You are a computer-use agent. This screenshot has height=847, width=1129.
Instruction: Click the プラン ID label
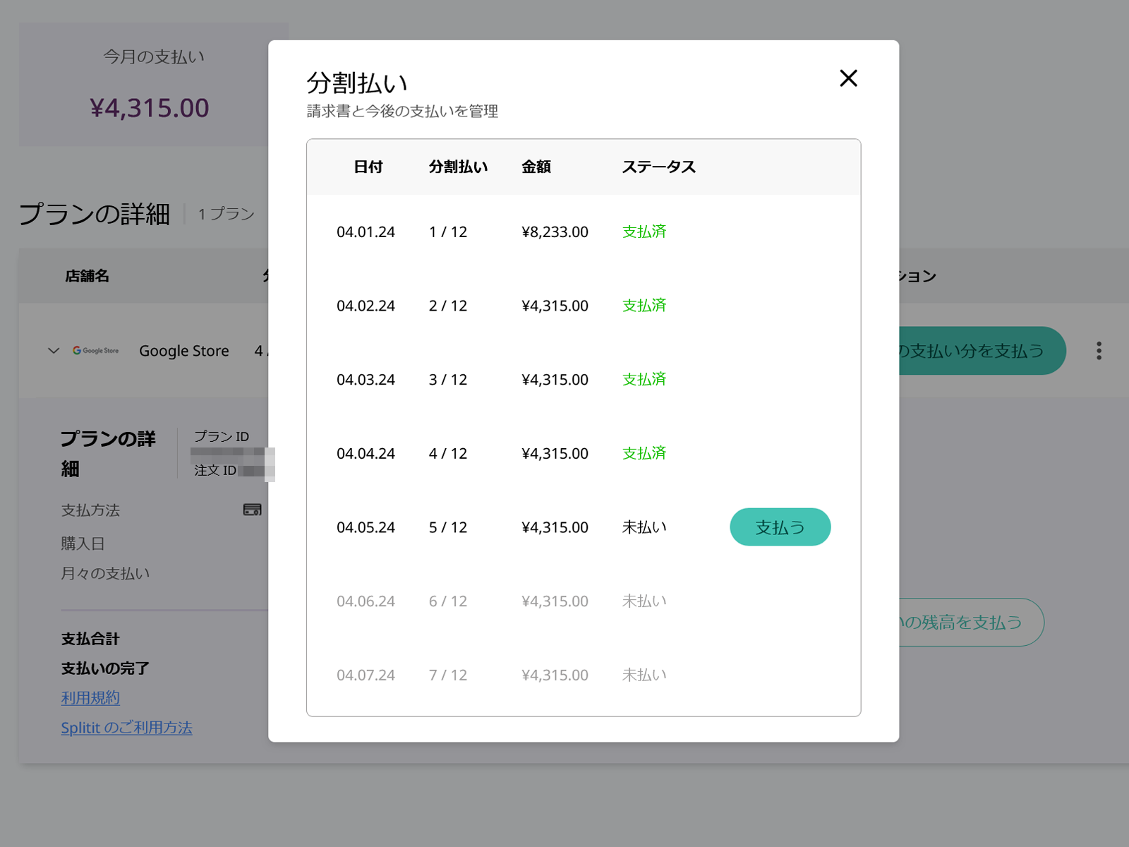click(x=222, y=436)
